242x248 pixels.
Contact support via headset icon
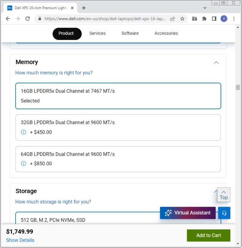(x=224, y=213)
